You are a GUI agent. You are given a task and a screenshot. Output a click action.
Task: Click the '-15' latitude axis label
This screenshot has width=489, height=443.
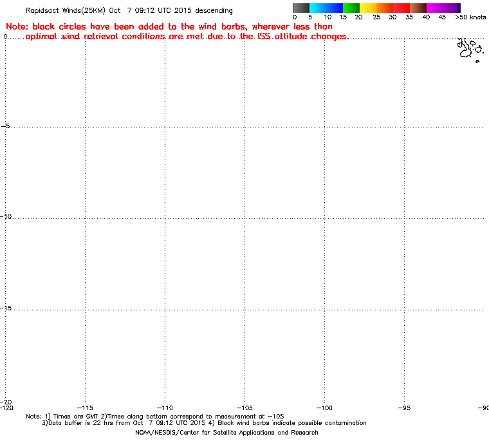(x=6, y=308)
